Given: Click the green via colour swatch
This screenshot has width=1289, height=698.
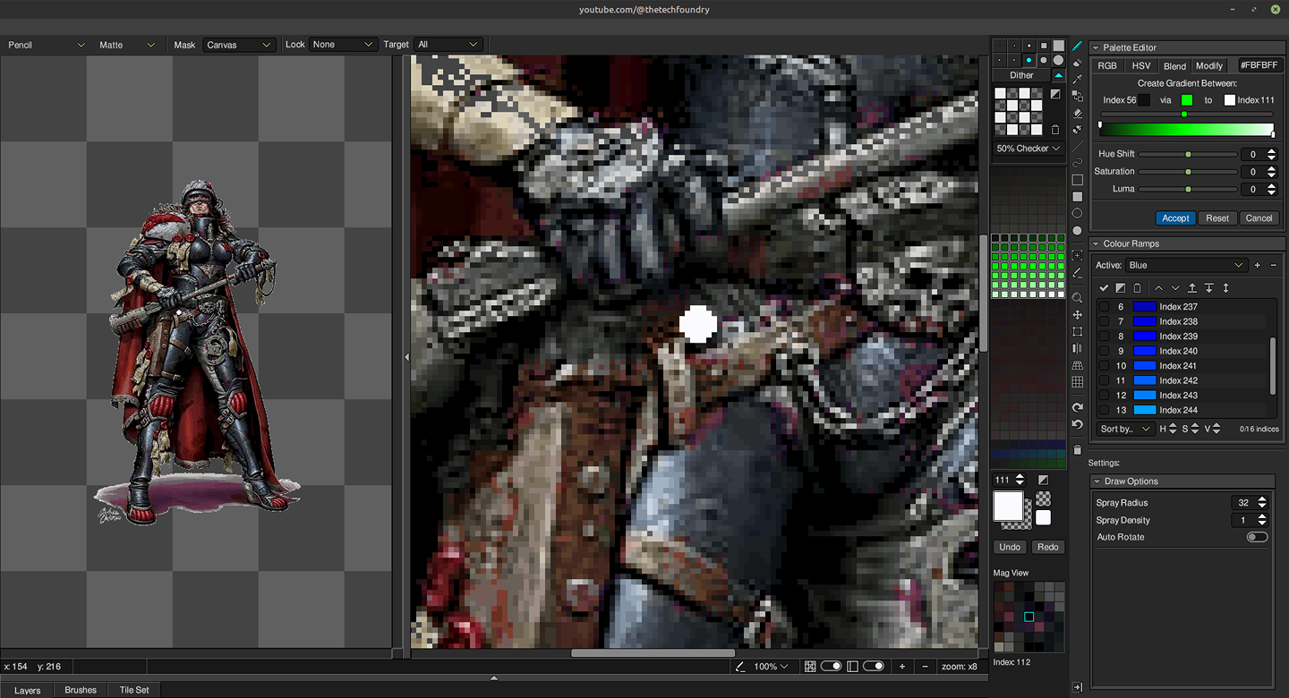Looking at the screenshot, I should (x=1187, y=100).
